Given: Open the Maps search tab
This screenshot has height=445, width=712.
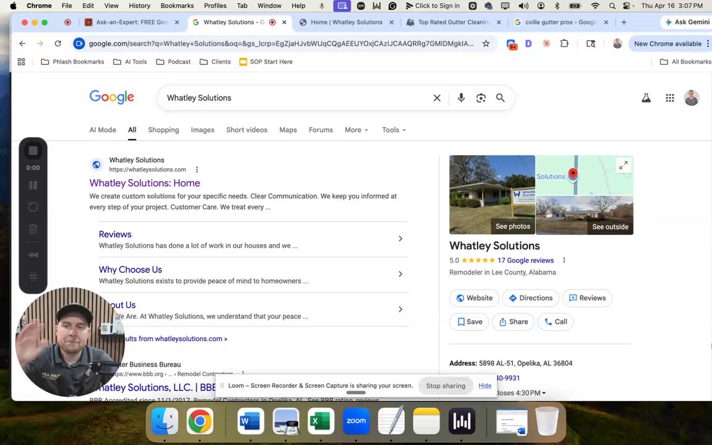Looking at the screenshot, I should coord(288,130).
